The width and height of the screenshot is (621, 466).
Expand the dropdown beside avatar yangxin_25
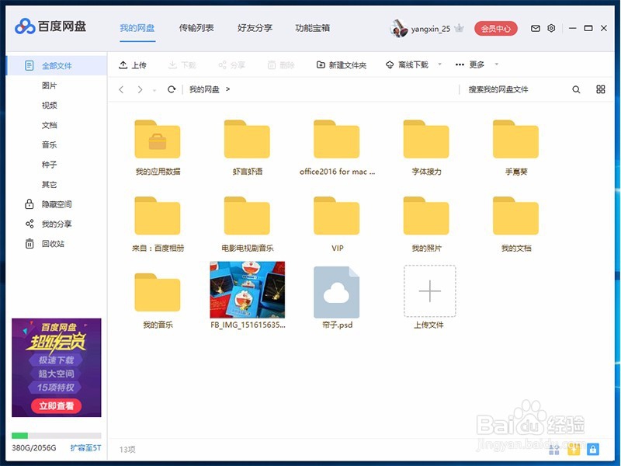click(x=458, y=27)
